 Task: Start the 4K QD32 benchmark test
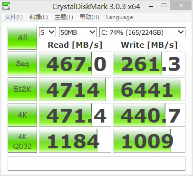click(22, 141)
